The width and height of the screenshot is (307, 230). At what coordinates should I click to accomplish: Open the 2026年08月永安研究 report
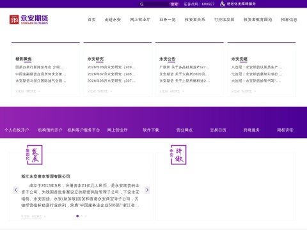(111, 67)
